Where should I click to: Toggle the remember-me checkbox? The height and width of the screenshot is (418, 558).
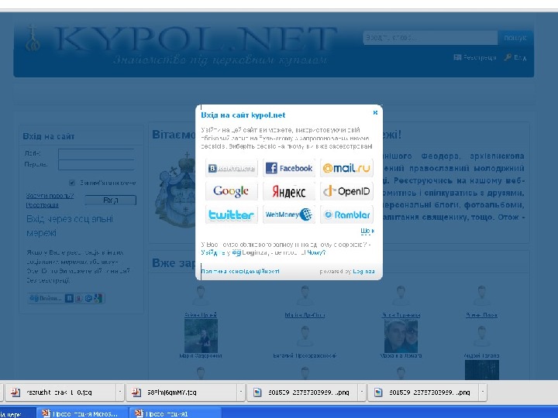(x=72, y=183)
